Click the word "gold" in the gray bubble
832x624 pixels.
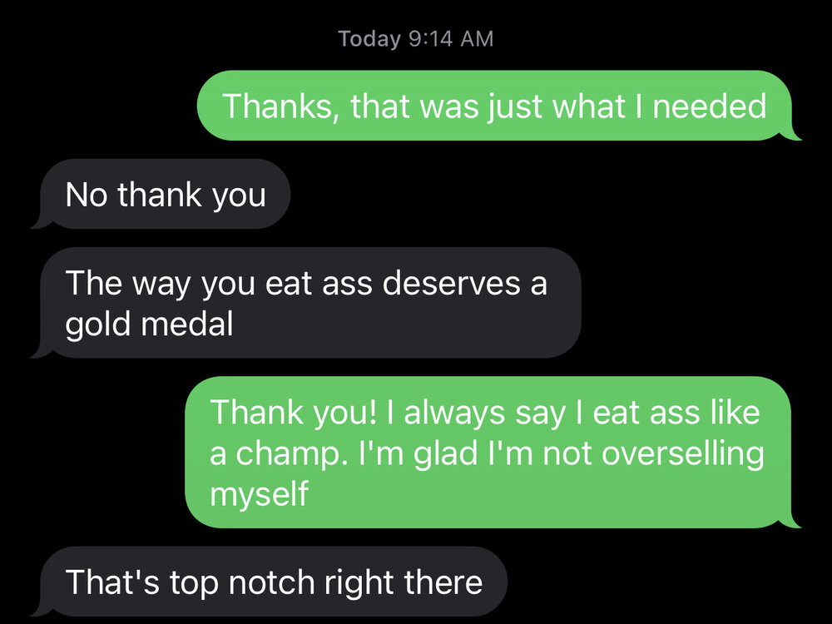98,324
